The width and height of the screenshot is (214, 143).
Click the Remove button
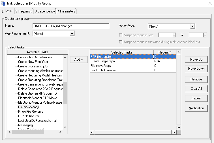(x=196, y=79)
